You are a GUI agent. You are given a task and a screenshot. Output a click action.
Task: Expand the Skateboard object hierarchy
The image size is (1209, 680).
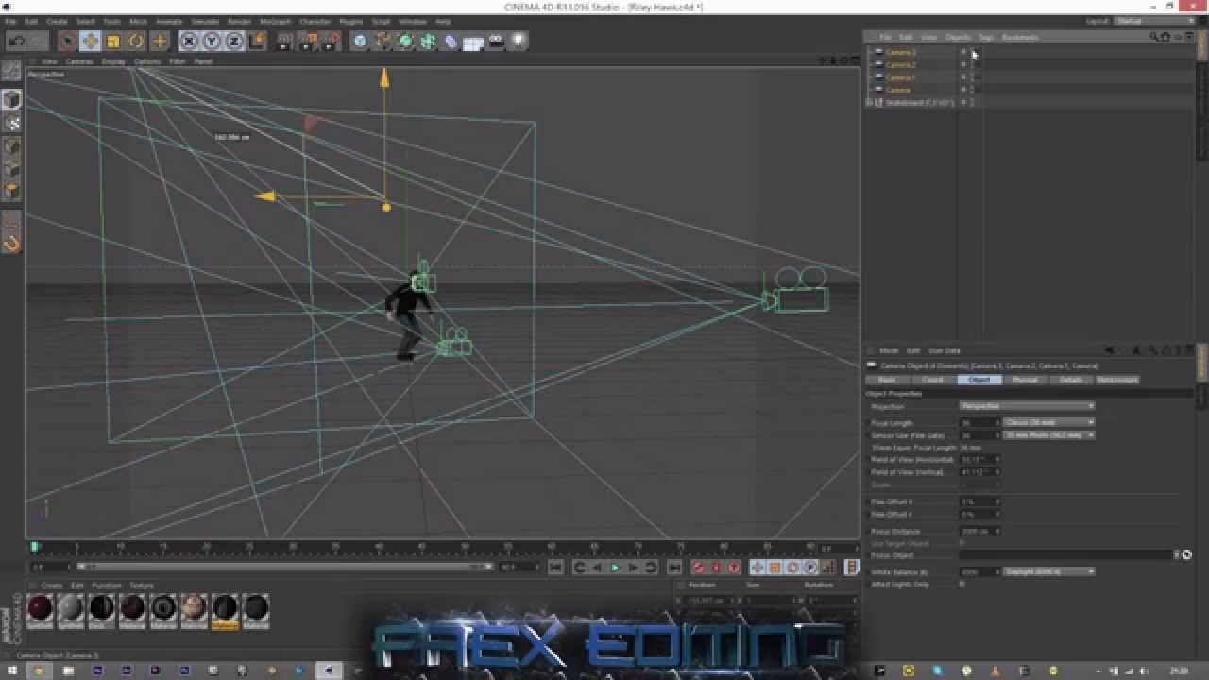click(x=867, y=102)
